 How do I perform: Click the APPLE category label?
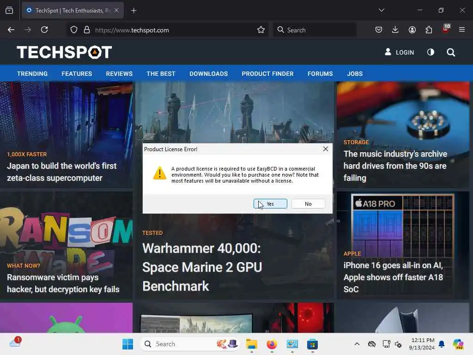pyautogui.click(x=352, y=254)
